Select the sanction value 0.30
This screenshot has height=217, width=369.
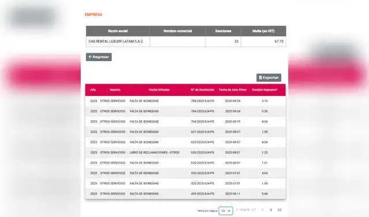[x=265, y=111]
